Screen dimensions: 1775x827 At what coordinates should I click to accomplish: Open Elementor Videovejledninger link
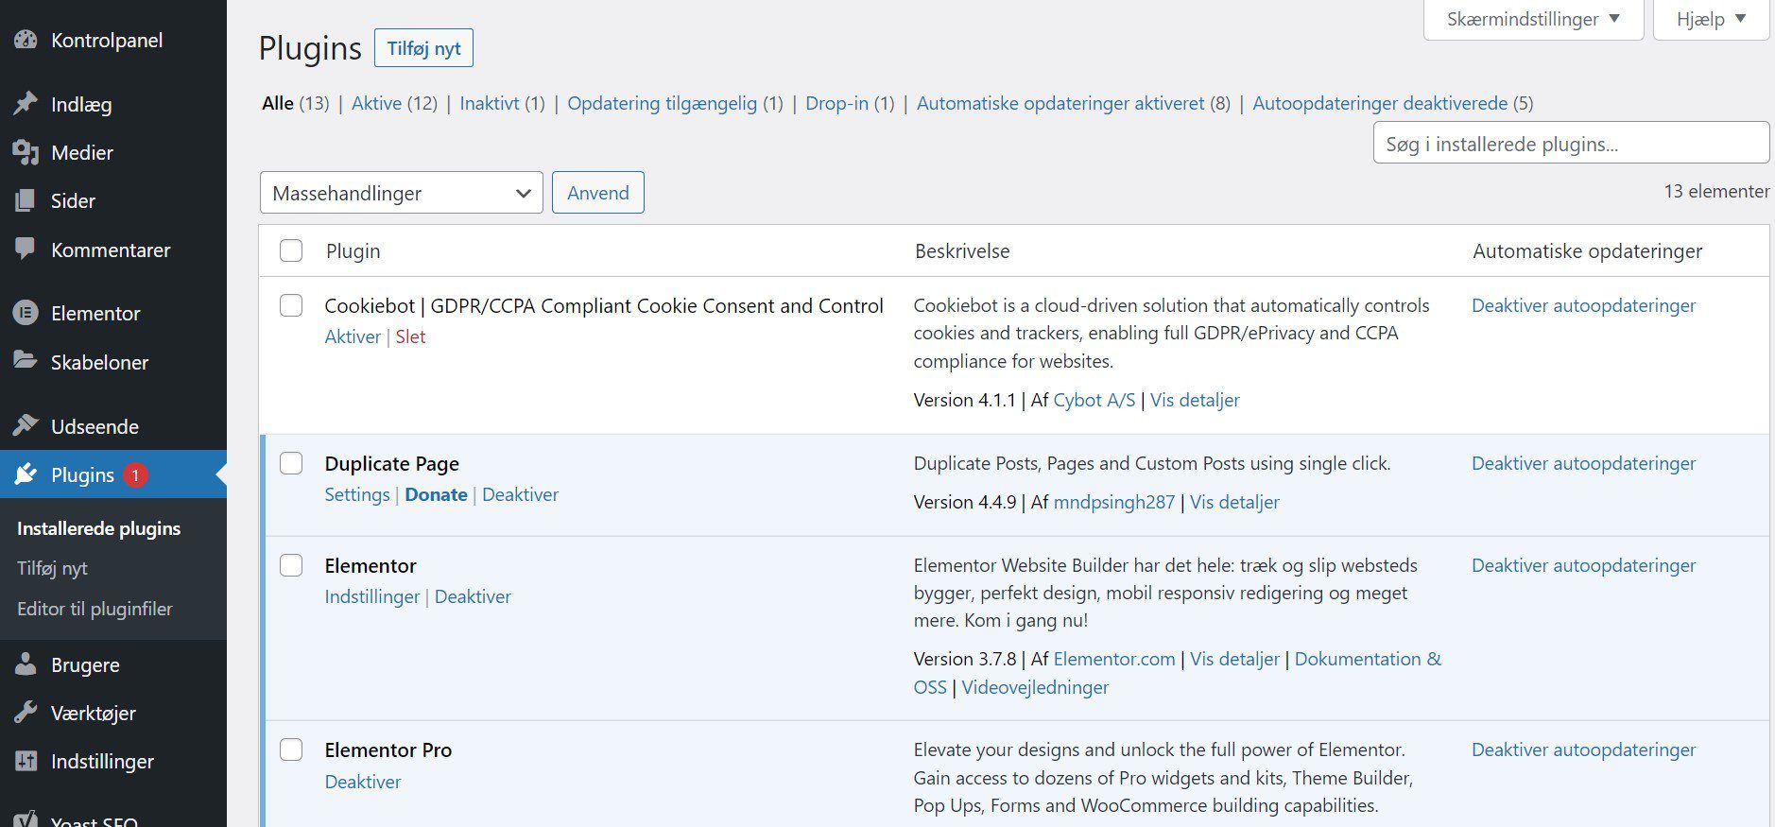(1035, 687)
